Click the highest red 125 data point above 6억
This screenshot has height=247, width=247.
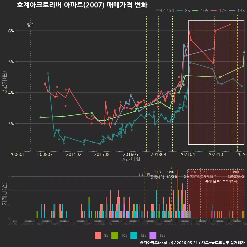[230, 24]
